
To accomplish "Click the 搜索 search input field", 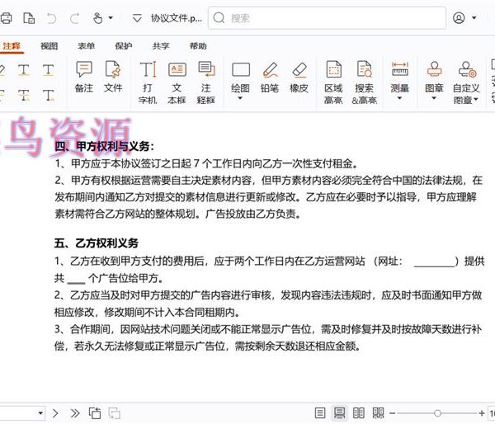I will pos(330,17).
